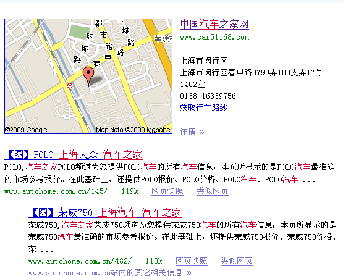
Task: Click www.car51168.com URL text
Action: 214,37
